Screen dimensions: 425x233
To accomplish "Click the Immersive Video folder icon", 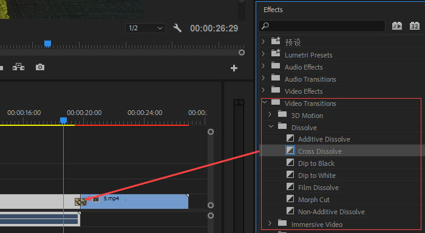I will (282, 223).
